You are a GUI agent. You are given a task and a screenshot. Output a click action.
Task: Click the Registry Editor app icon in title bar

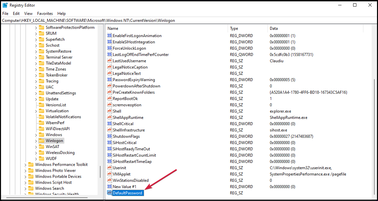(x=5, y=5)
